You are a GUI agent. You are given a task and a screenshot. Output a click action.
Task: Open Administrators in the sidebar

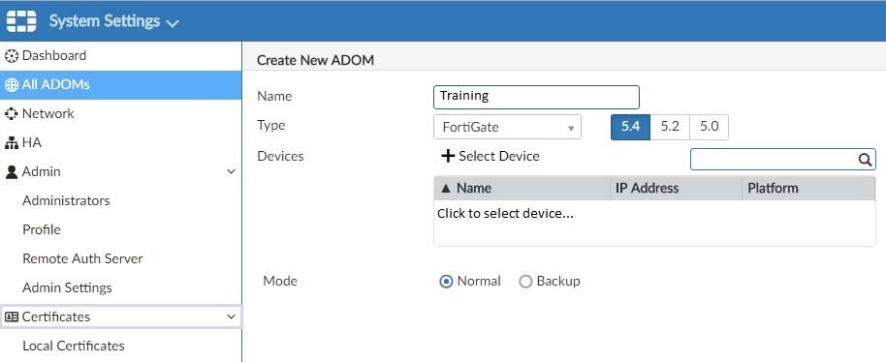pyautogui.click(x=66, y=200)
